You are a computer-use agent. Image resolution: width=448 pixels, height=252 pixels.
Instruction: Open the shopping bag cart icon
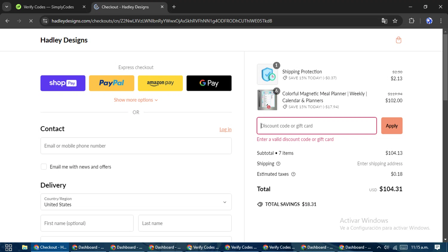(x=398, y=40)
